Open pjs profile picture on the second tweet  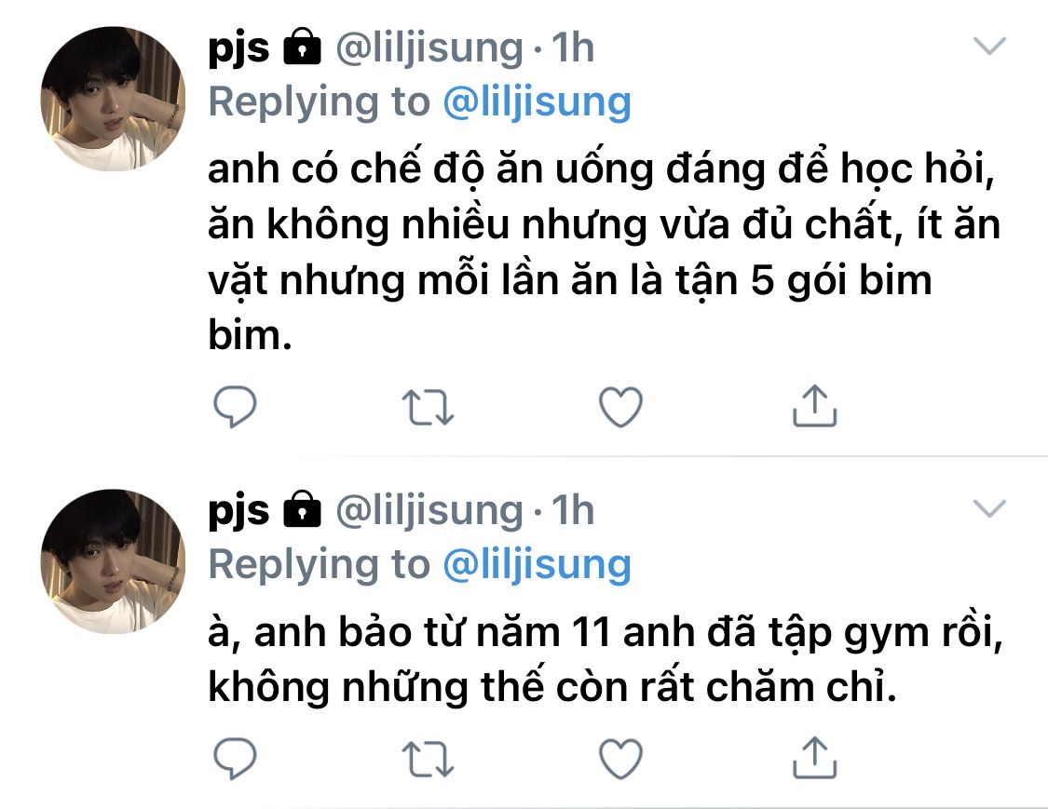113,561
